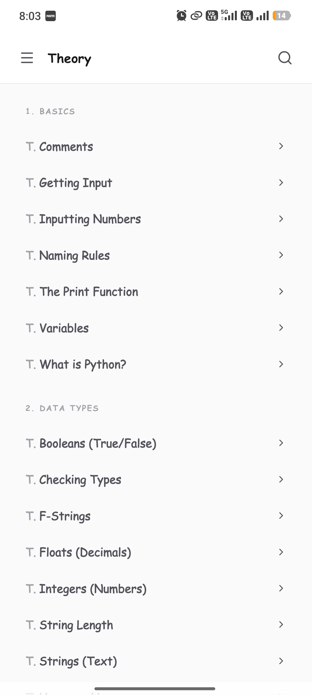Open the Variables lesson

[x=156, y=328]
